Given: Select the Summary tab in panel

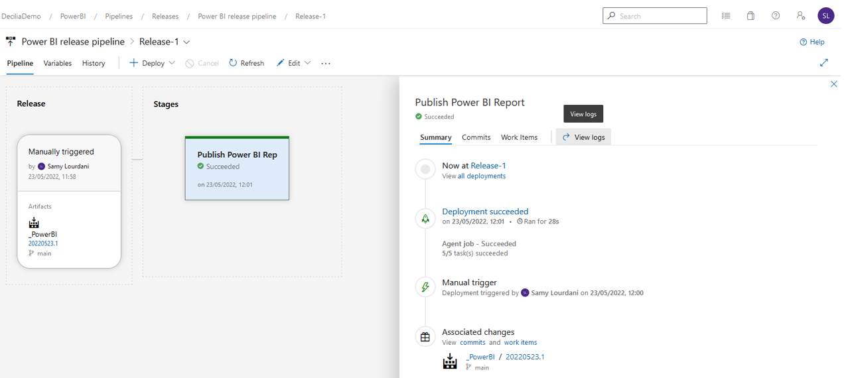Looking at the screenshot, I should 436,137.
